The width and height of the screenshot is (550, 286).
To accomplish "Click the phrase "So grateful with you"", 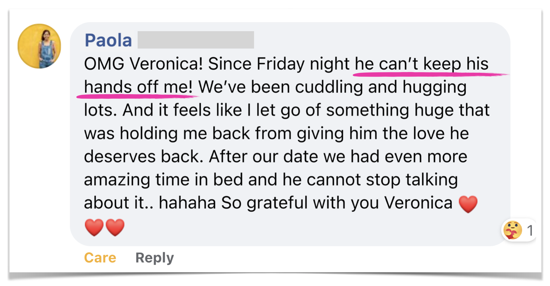I will (300, 203).
